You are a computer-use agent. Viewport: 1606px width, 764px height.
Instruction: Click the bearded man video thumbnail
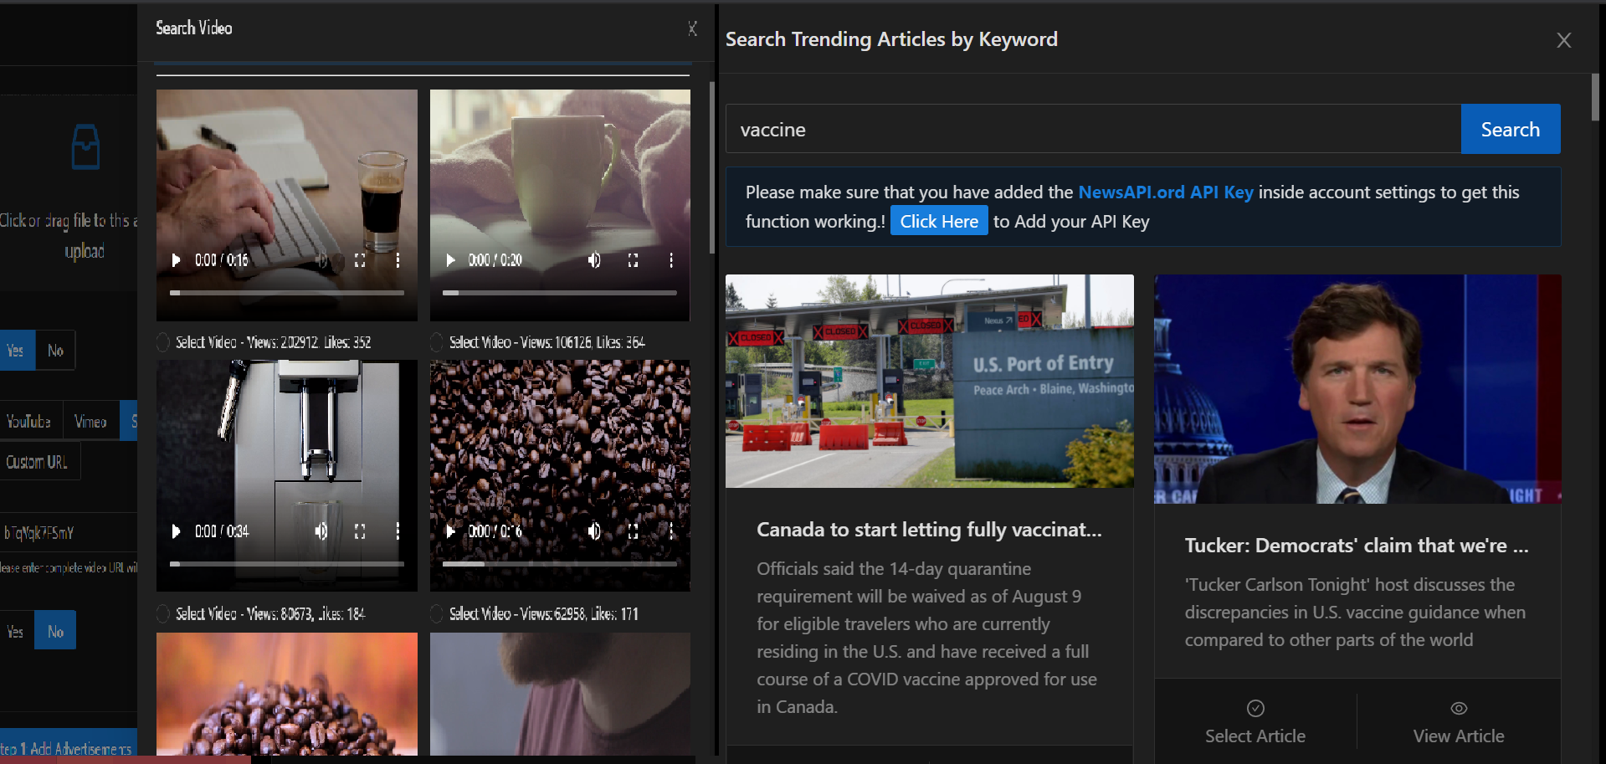(560, 695)
